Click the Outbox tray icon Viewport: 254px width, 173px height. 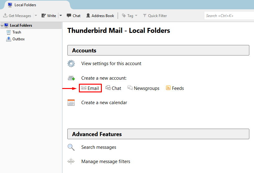coord(9,39)
